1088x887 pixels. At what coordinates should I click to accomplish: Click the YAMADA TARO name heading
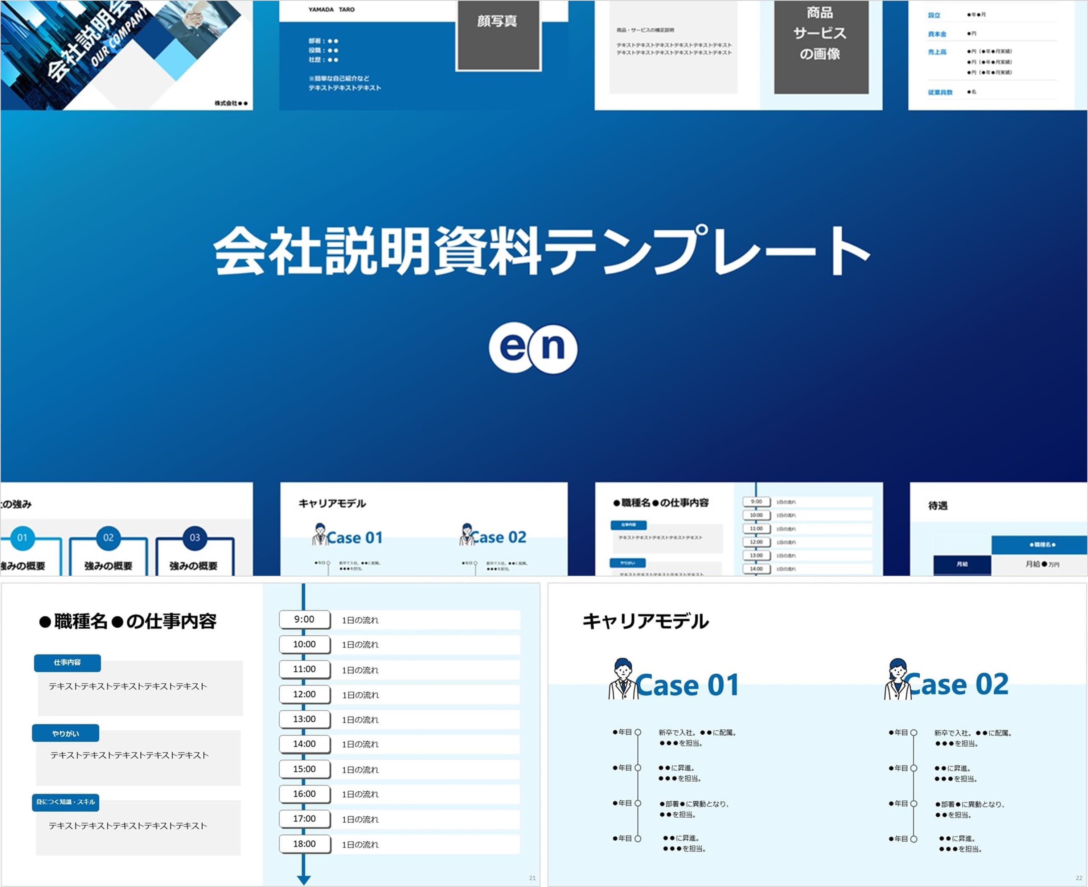pos(331,9)
